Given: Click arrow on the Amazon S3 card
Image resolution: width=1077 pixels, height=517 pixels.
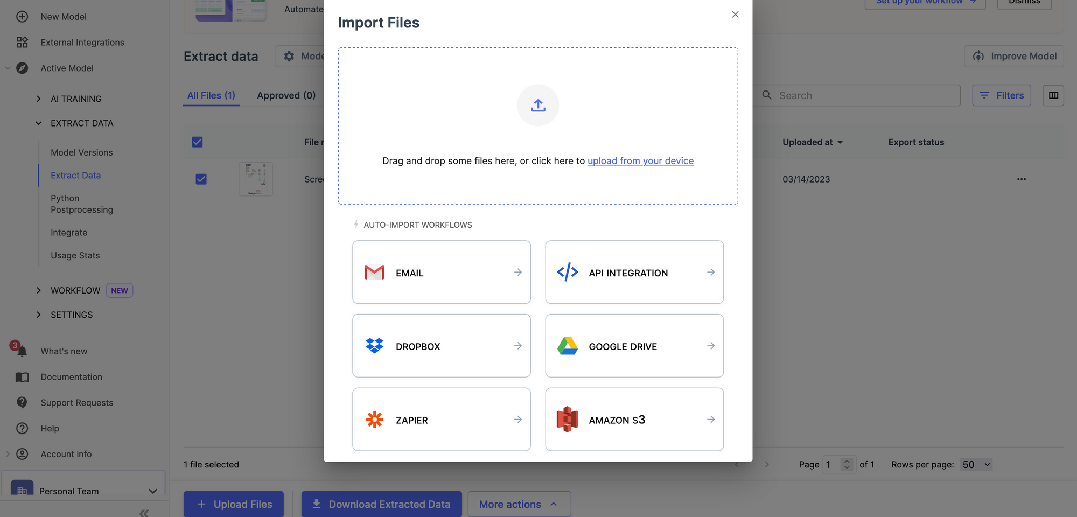Looking at the screenshot, I should [x=711, y=420].
